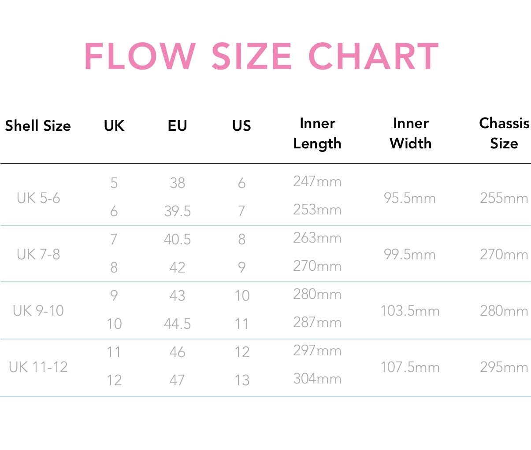This screenshot has height=450, width=531.
Task: Select the UK 7-8 shell size label
Action: point(38,255)
